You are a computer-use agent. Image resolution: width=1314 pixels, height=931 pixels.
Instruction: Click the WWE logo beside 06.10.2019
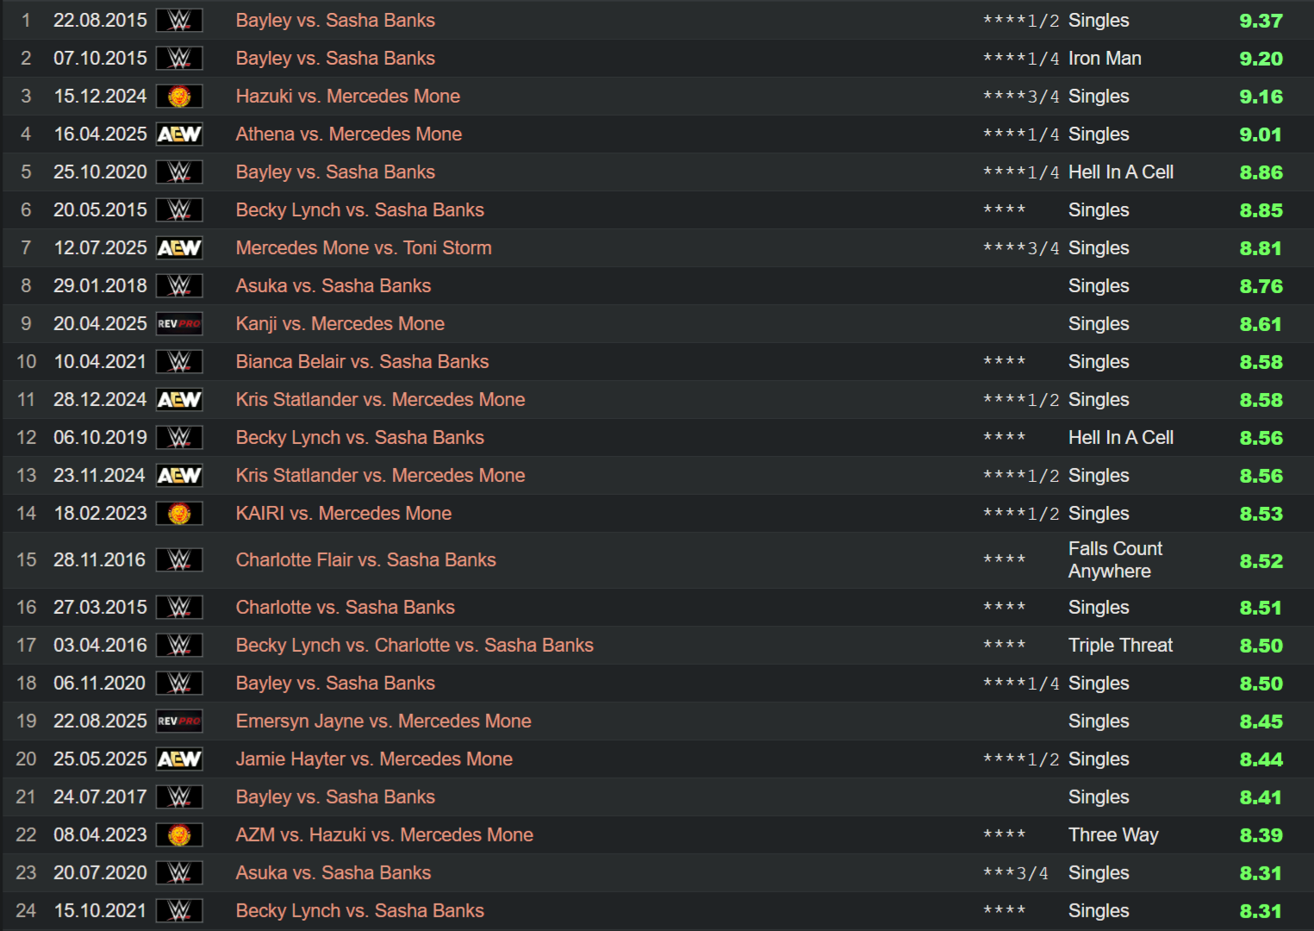179,438
